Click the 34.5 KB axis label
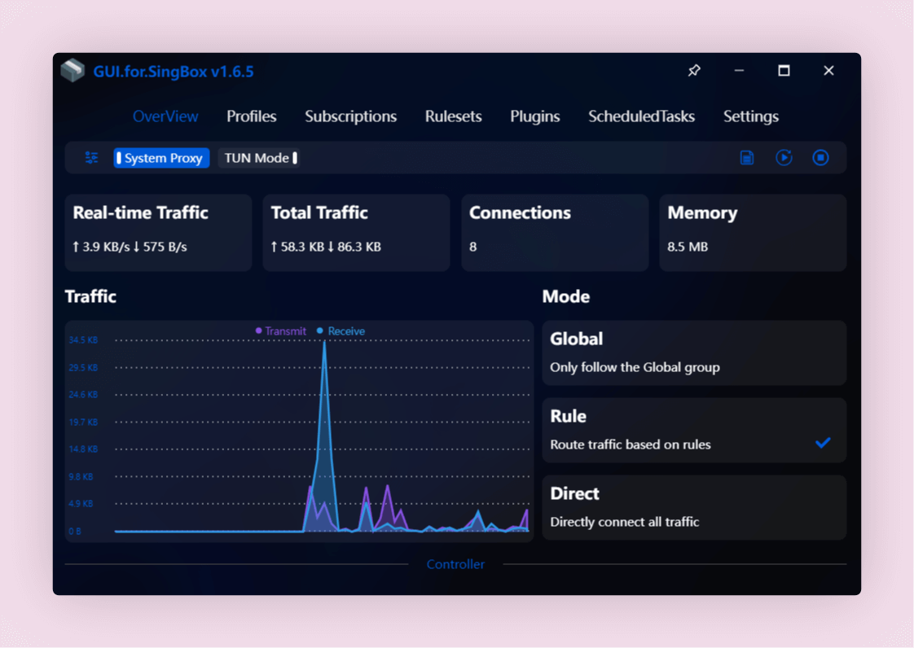Image resolution: width=914 pixels, height=648 pixels. pyautogui.click(x=83, y=339)
